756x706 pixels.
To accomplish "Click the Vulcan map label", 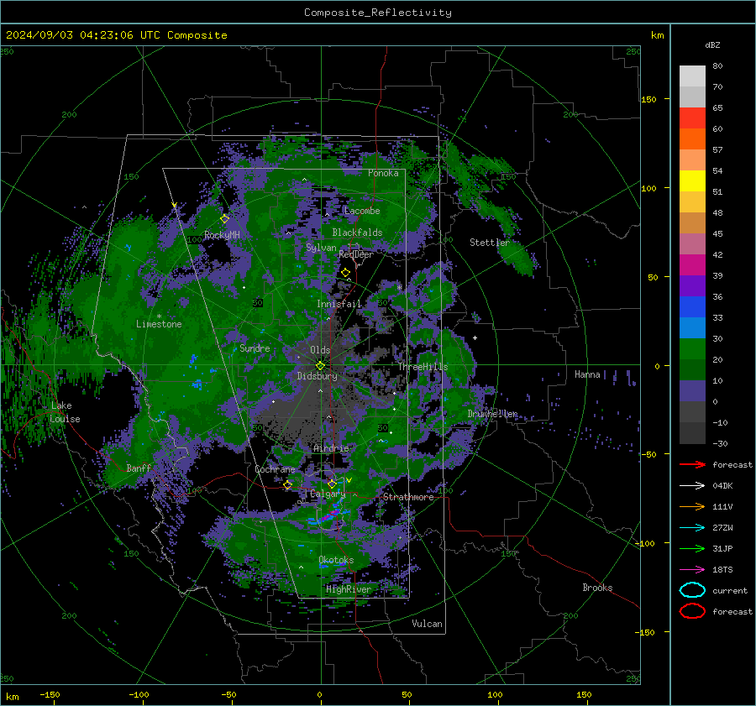I will click(x=427, y=624).
